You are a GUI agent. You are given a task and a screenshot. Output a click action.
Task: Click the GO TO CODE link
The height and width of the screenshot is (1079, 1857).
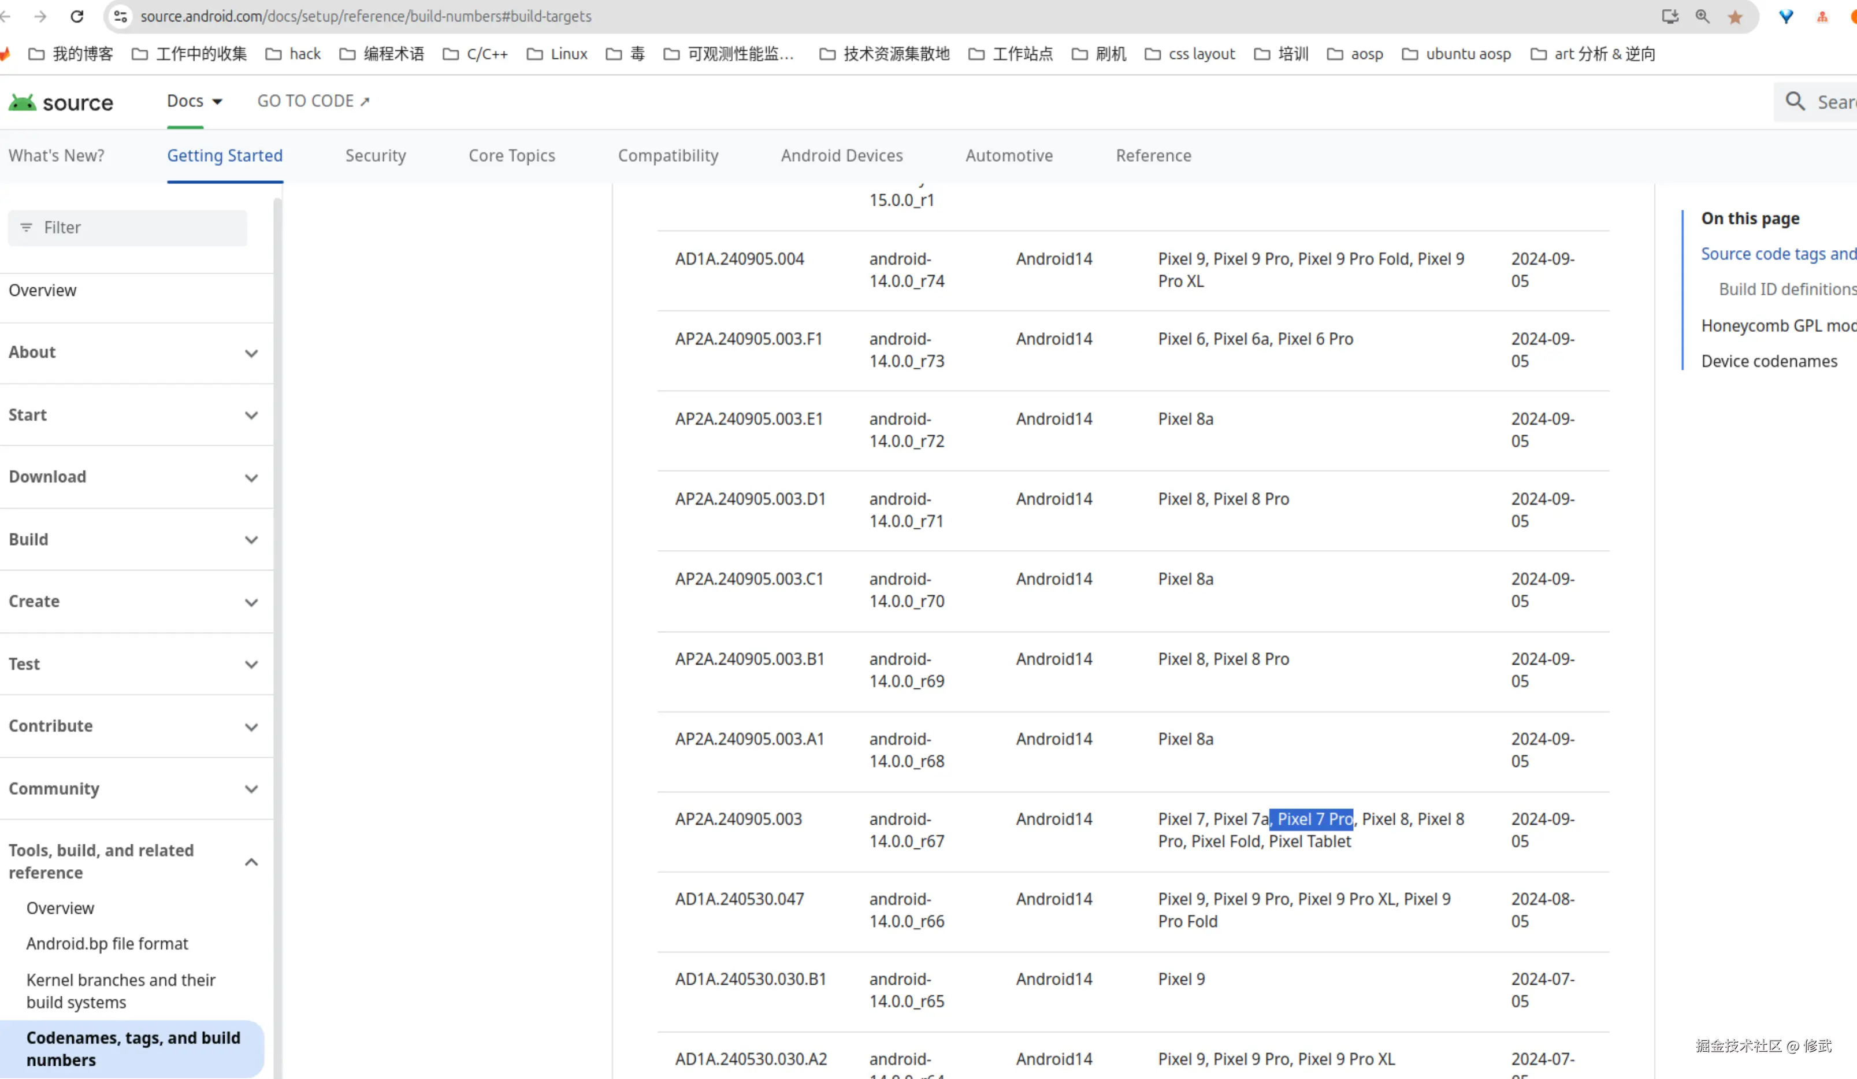coord(313,101)
